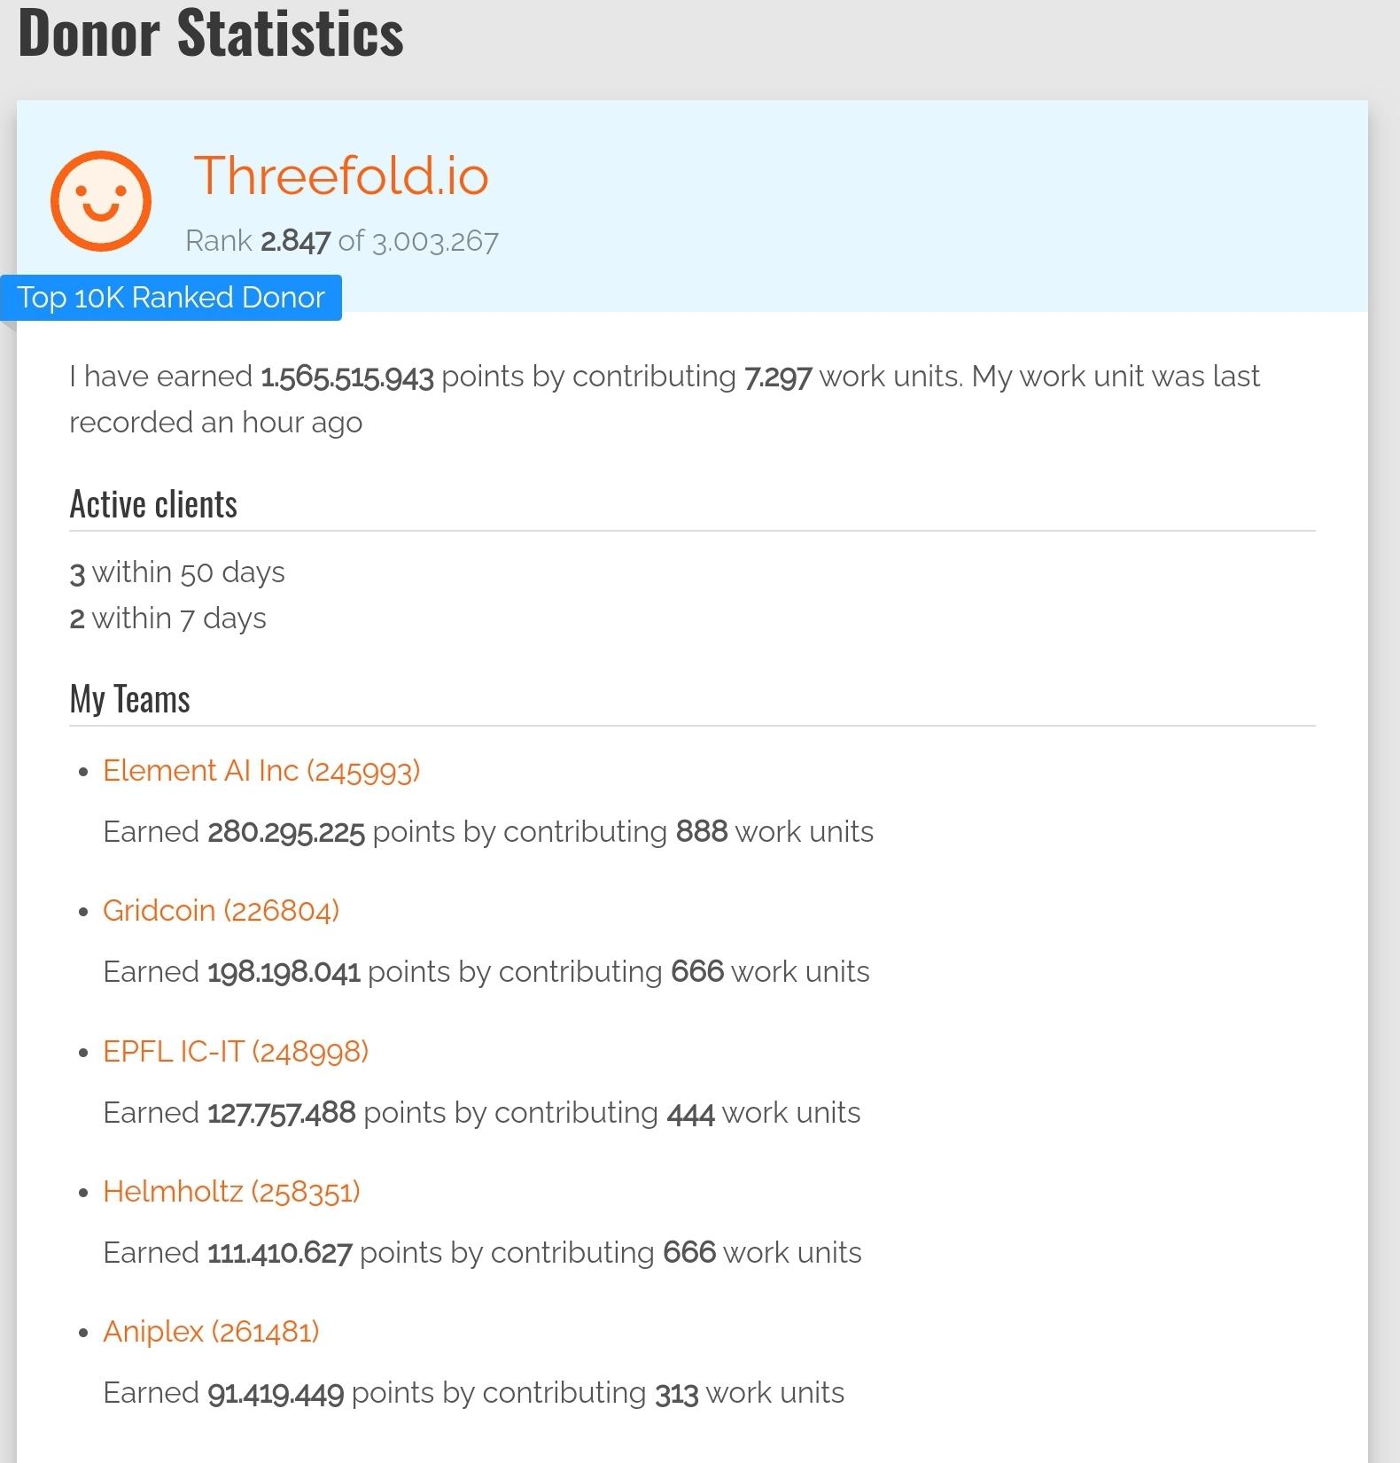Click the '3 within 50 days' line
The width and height of the screenshot is (1400, 1463).
(177, 573)
